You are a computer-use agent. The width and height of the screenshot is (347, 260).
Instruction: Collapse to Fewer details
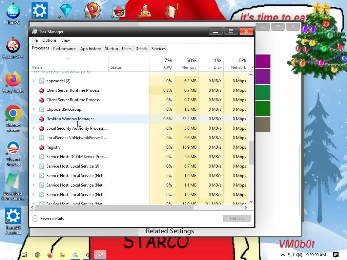[x=48, y=219]
